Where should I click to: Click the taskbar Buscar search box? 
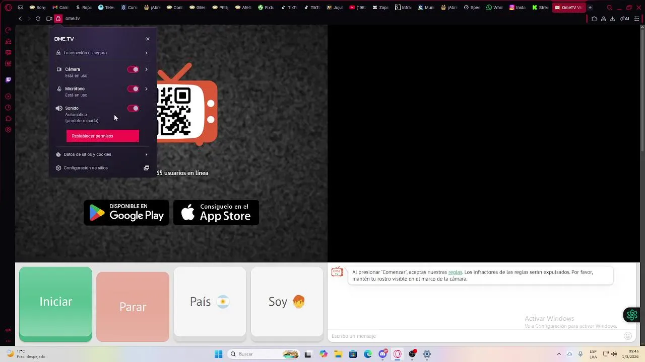click(263, 354)
